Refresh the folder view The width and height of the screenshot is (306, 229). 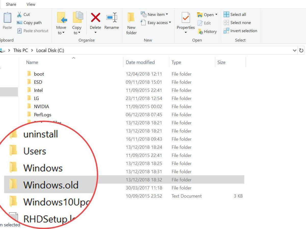(x=301, y=50)
